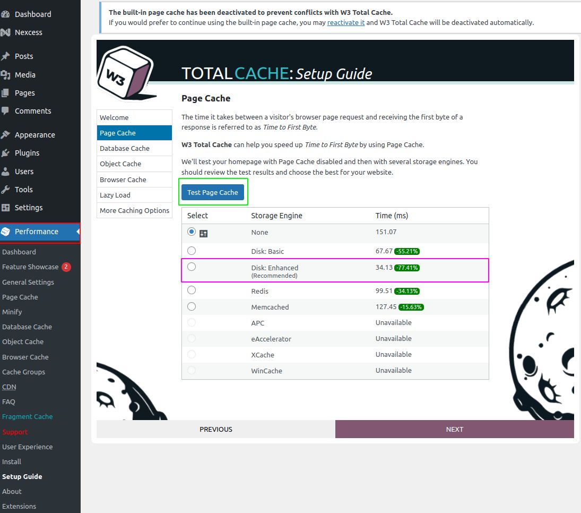Click the -55.21% improvement badge
Screen dimensions: 581x513
pyautogui.click(x=407, y=252)
